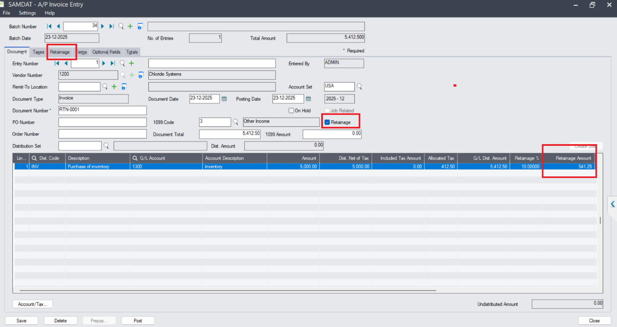Expand the right side panel arrow
Image resolution: width=617 pixels, height=327 pixels.
pyautogui.click(x=612, y=204)
